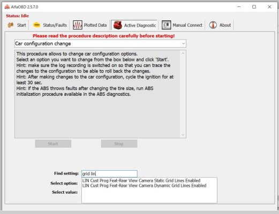The image size is (279, 214).
Task: Maximize the AlfaOBD window
Action: click(x=254, y=7)
